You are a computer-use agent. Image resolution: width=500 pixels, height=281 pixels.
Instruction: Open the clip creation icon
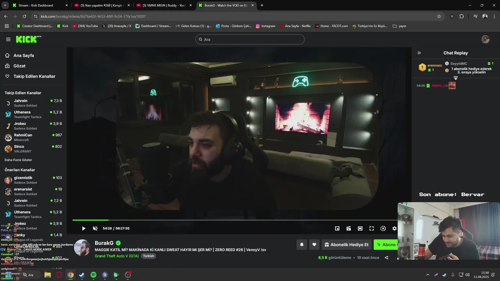pos(348,228)
